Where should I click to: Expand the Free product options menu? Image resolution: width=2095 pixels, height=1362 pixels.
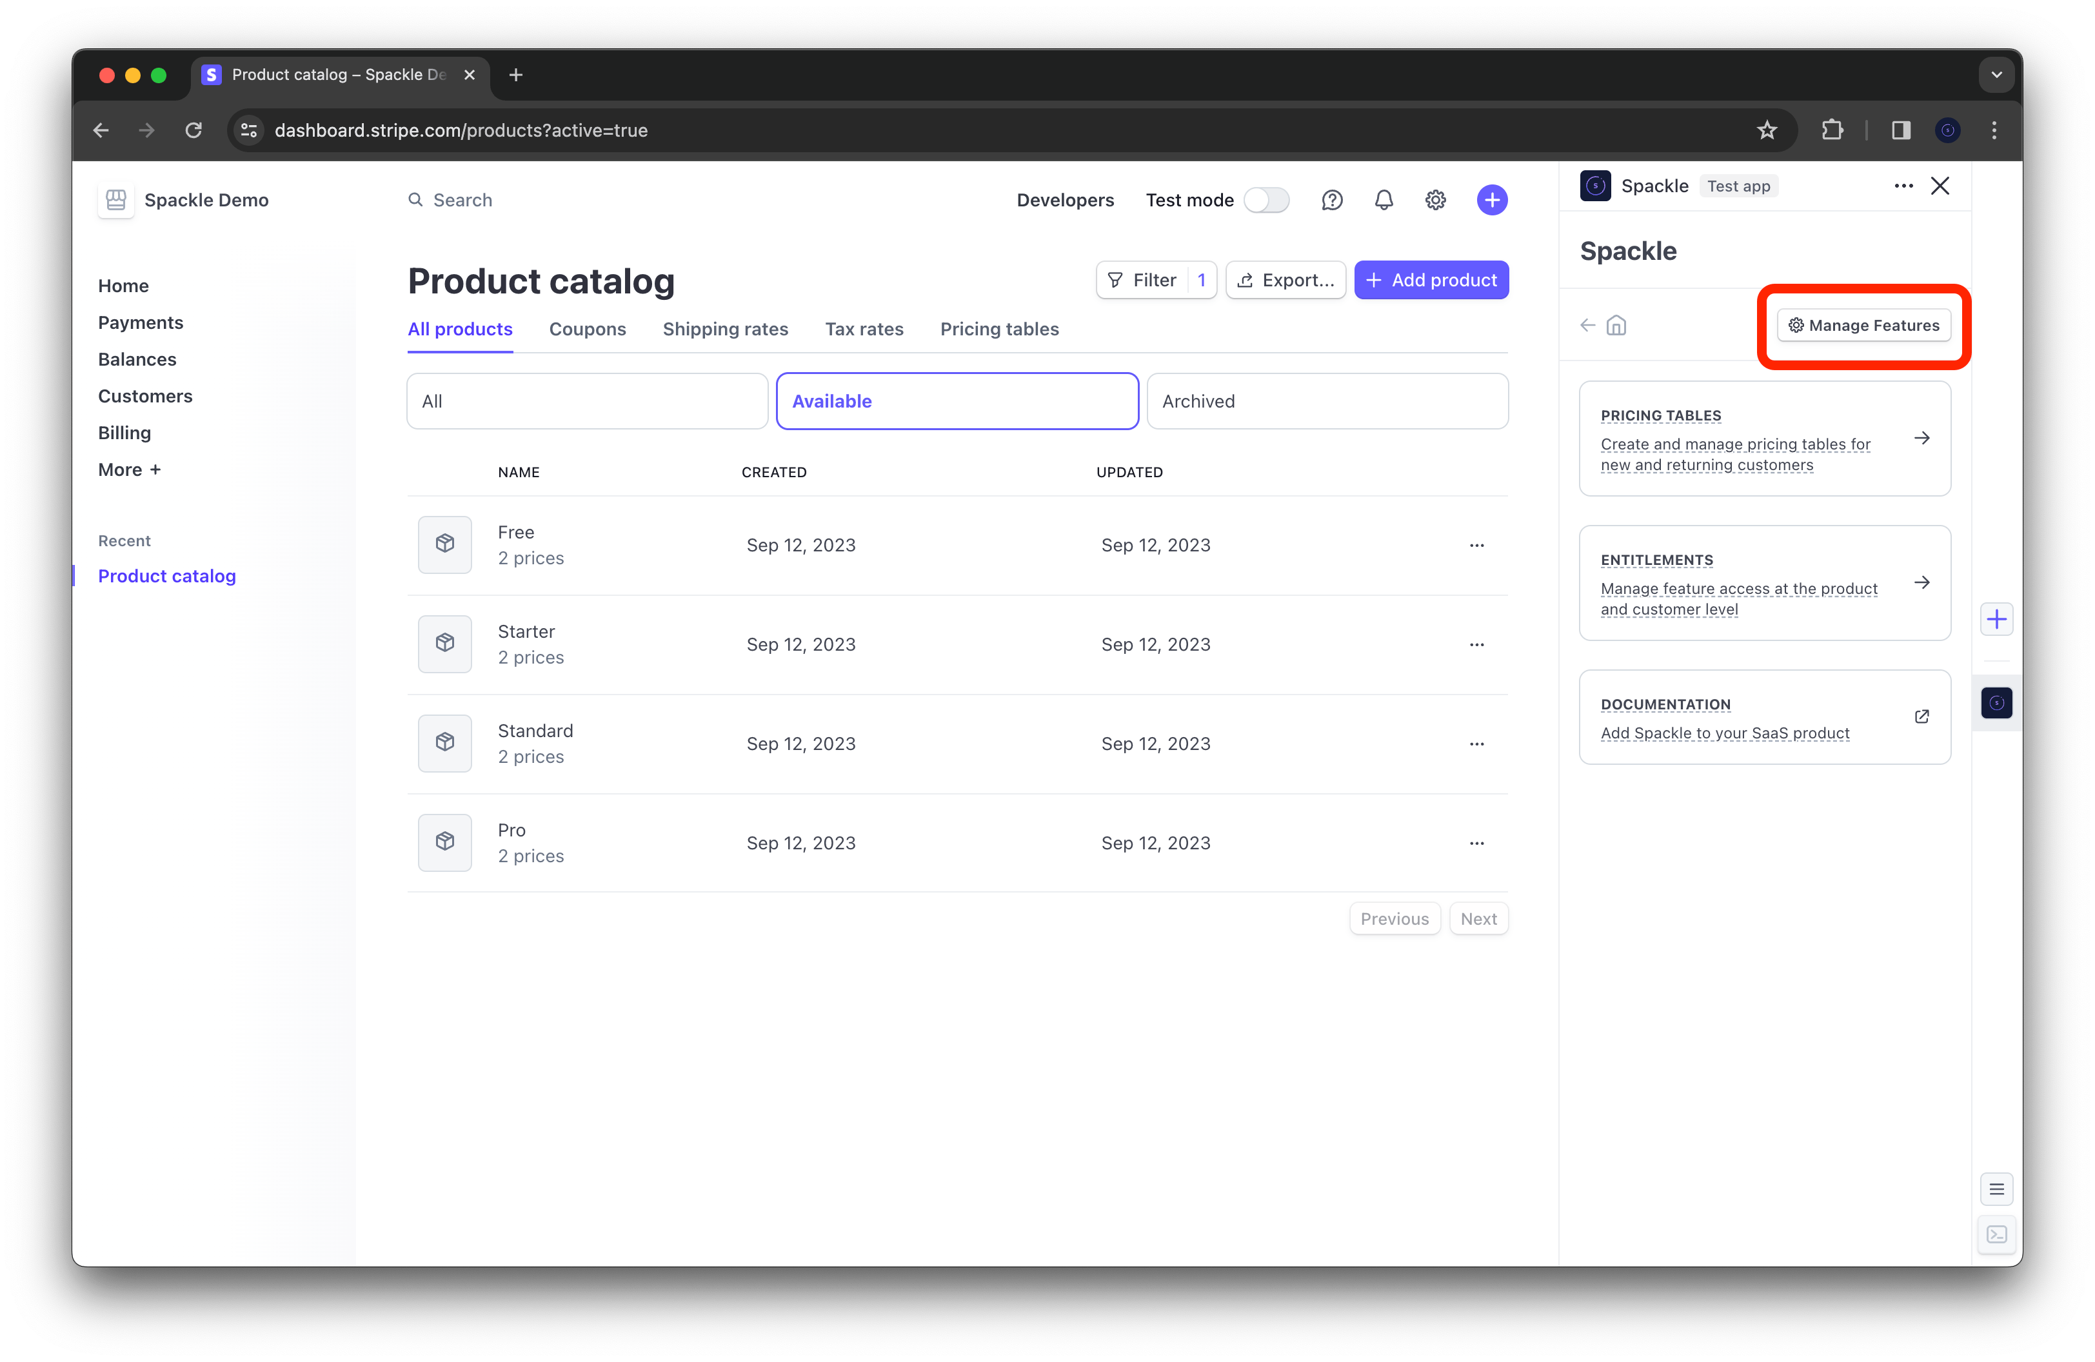1475,545
